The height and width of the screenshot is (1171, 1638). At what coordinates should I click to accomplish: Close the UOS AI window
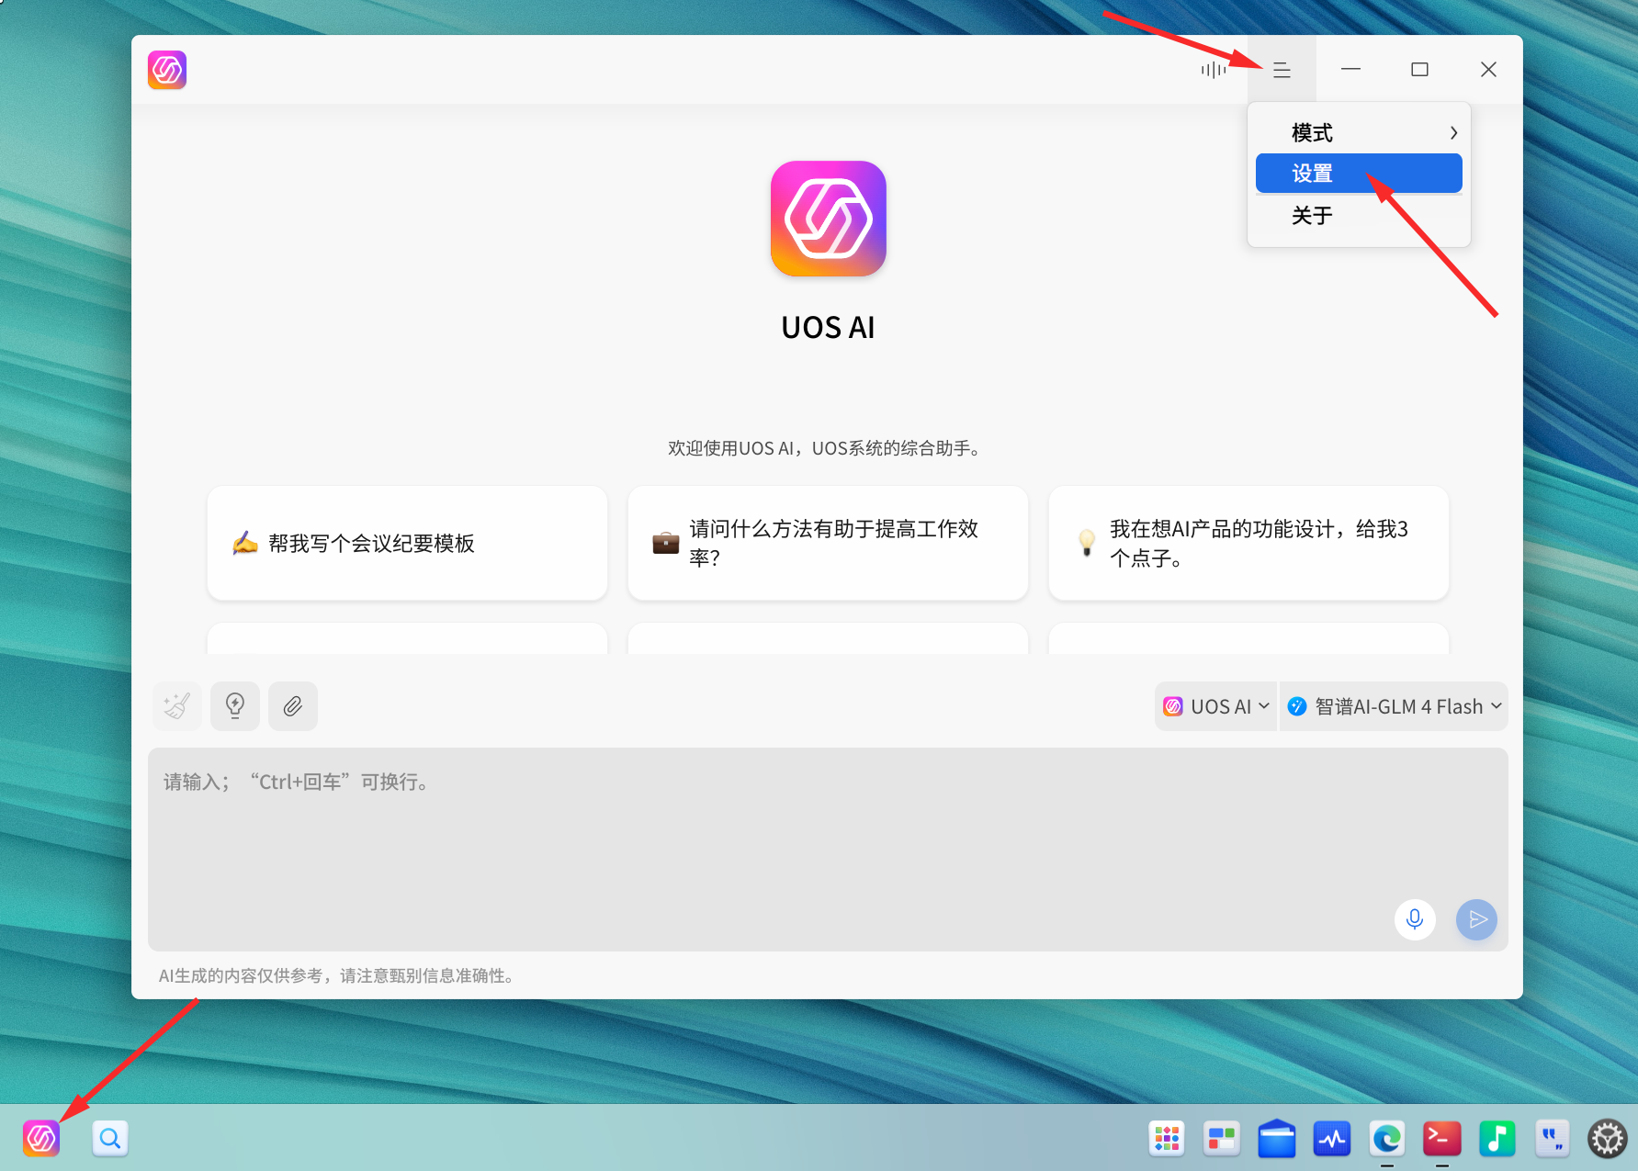(x=1488, y=70)
